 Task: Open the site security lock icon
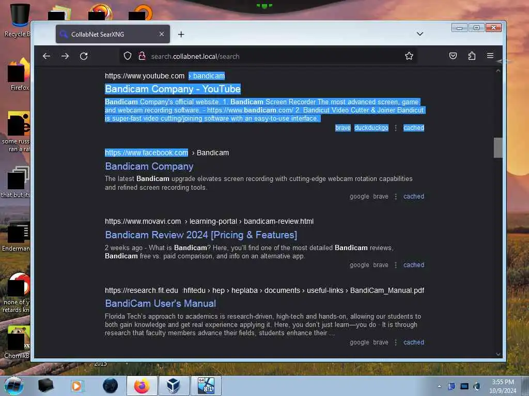[x=142, y=56]
